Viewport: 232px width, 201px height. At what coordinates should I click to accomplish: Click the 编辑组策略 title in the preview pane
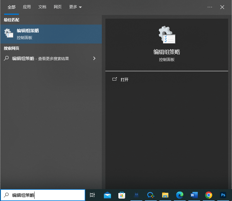tap(167, 52)
